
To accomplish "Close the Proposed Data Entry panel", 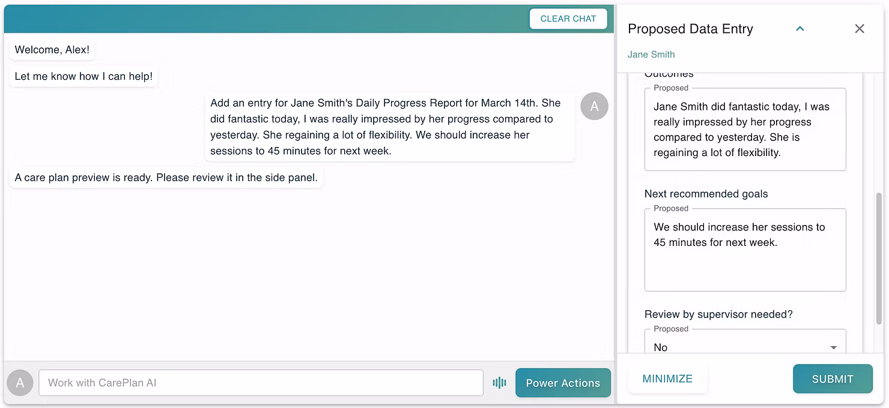I will click(x=860, y=28).
